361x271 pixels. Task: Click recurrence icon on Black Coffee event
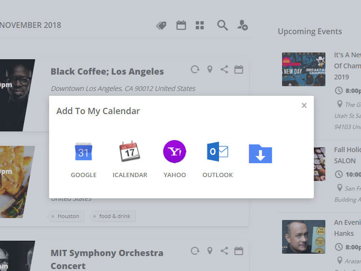[x=195, y=69]
